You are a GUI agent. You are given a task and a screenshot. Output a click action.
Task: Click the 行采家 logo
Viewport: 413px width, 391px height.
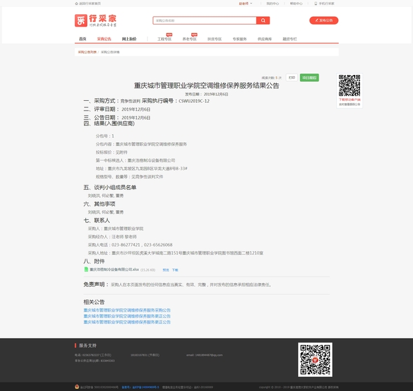pyautogui.click(x=96, y=21)
